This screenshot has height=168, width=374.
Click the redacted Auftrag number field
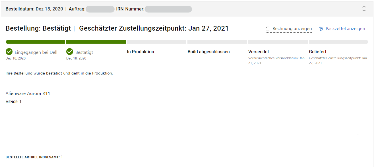click(100, 9)
